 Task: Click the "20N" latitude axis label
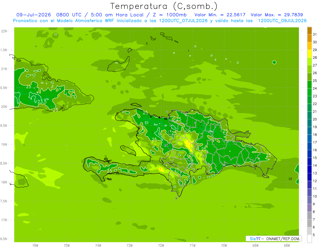[x=4, y=107]
